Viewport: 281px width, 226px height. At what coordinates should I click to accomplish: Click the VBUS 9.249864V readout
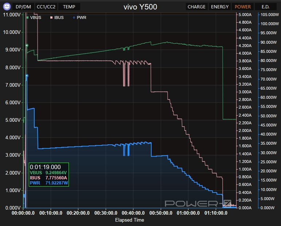point(48,173)
